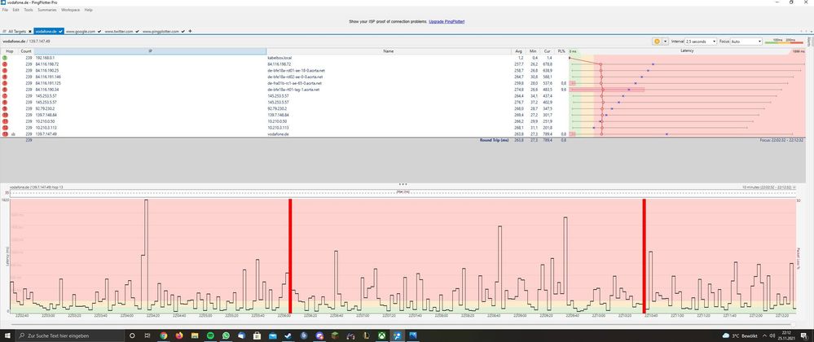Sort by the IP column header
814x342 pixels.
pos(150,51)
